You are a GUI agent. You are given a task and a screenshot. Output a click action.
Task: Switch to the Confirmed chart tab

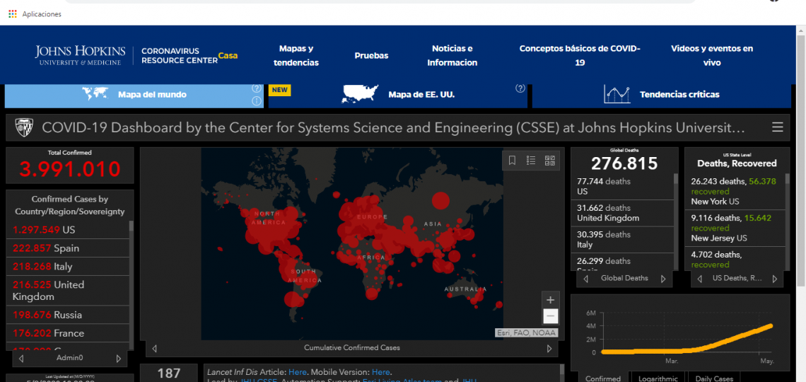(603, 378)
